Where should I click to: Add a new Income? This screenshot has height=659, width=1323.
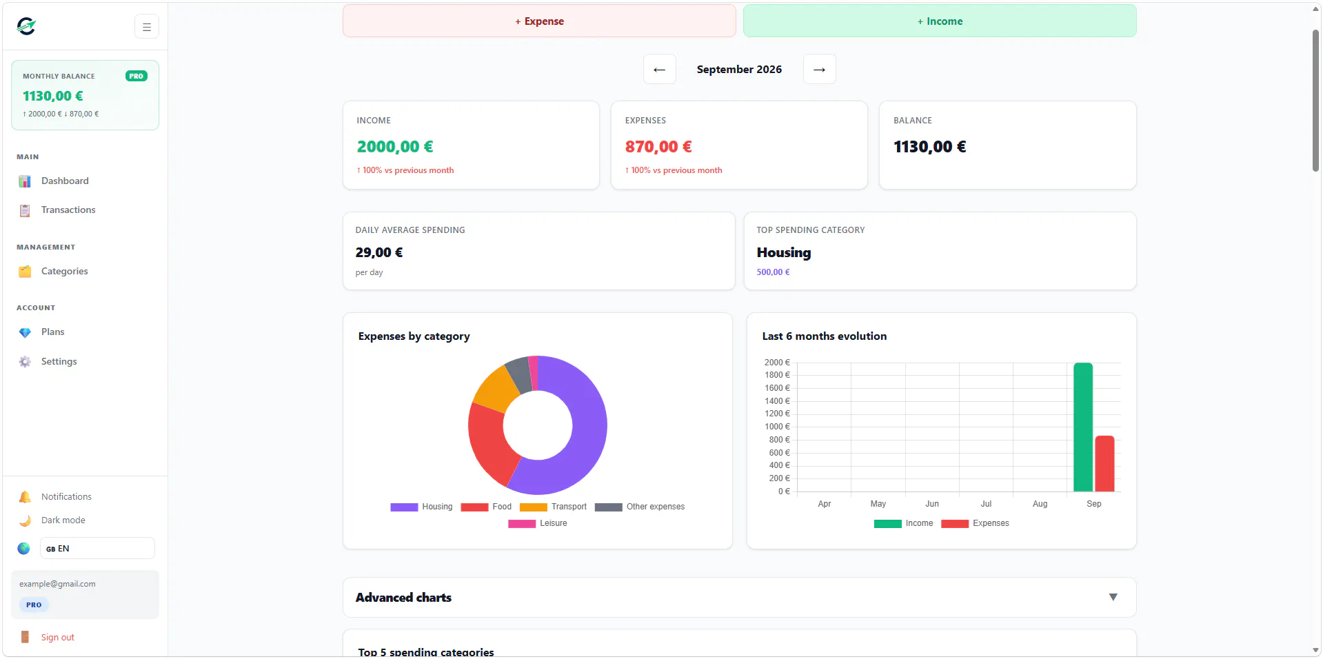click(940, 21)
